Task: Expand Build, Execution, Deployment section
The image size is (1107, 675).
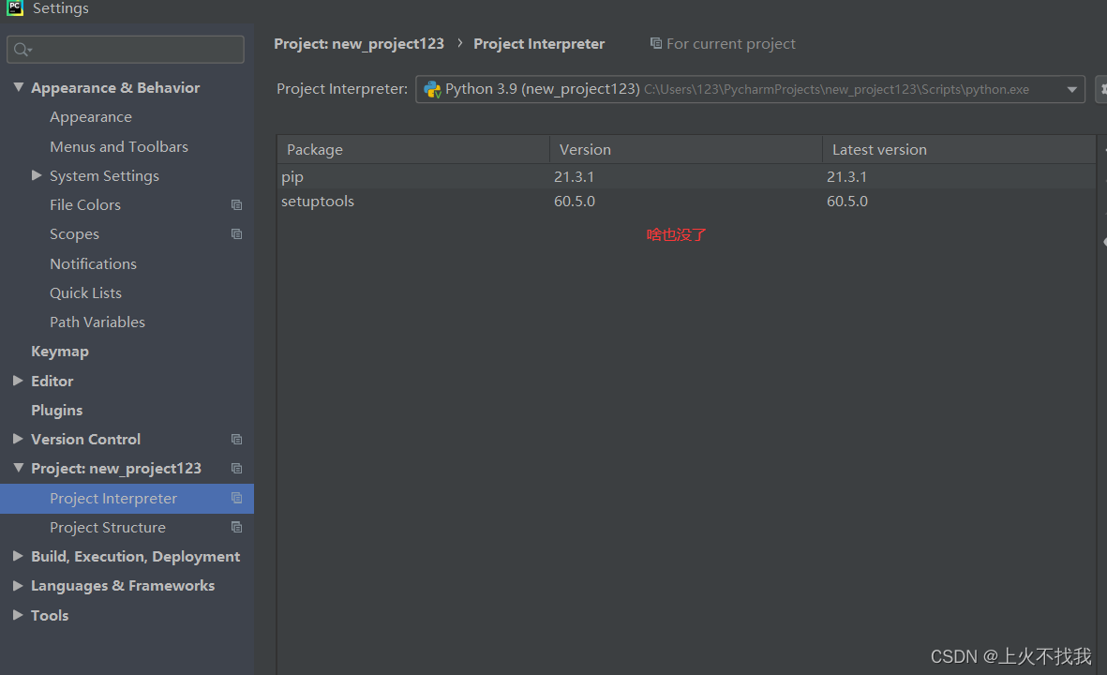Action: click(19, 556)
